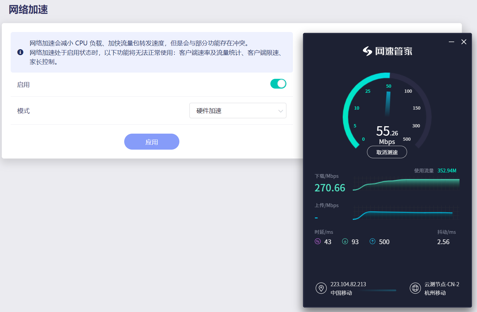Click the purple latency icon next to 43

pos(318,241)
